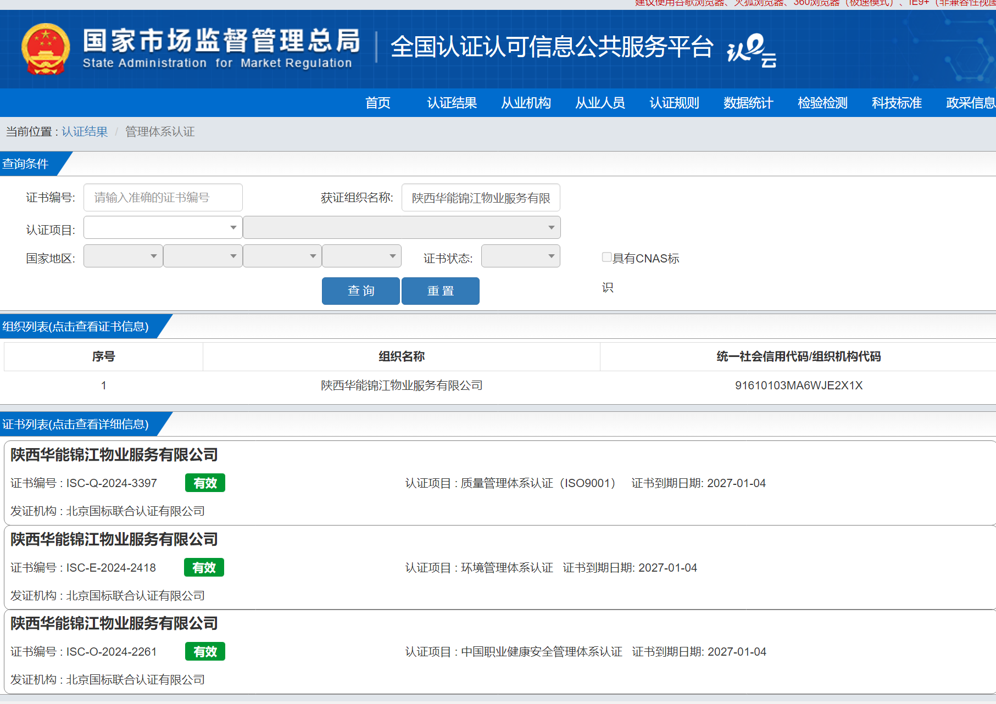Open 认证规则 navigation item
Image resolution: width=996 pixels, height=704 pixels.
click(x=675, y=103)
